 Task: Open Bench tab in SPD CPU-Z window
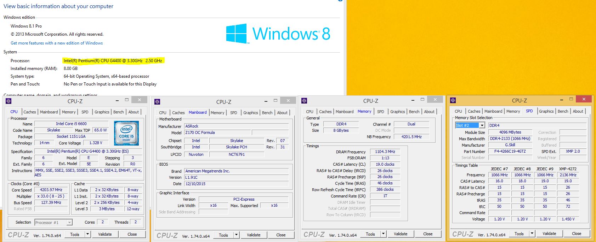[x=563, y=111]
